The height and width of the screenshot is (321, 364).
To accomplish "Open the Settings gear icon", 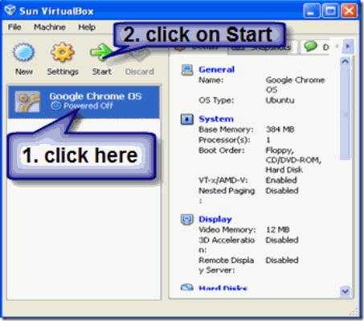I will pos(62,52).
